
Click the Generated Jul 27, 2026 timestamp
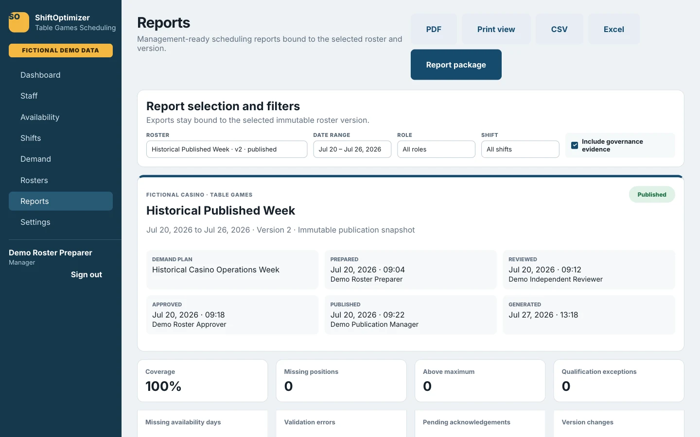point(543,315)
